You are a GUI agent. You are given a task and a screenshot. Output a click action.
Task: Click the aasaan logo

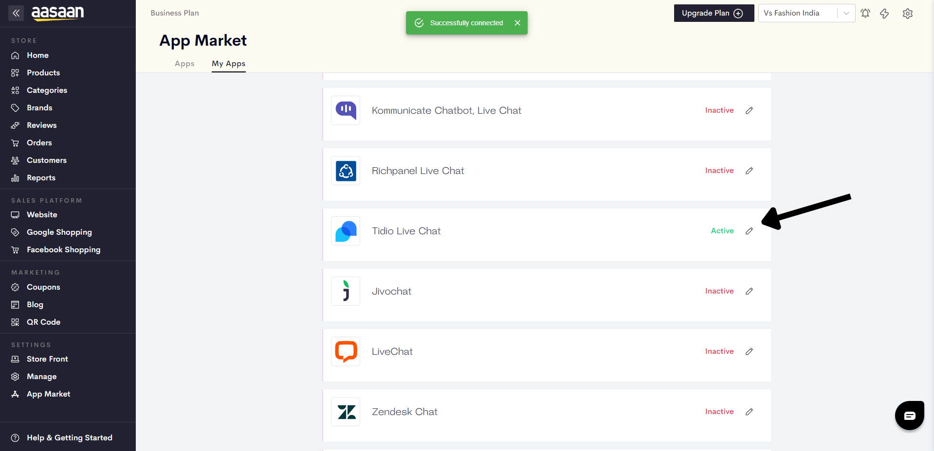click(x=57, y=13)
